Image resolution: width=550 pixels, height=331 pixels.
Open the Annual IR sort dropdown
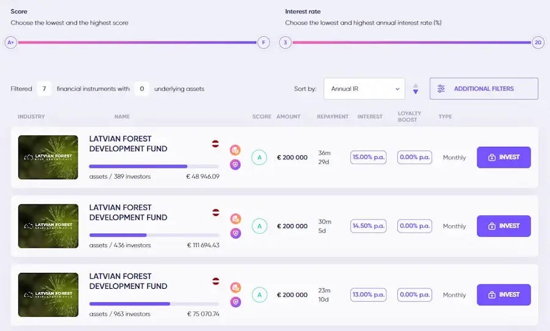(x=364, y=89)
